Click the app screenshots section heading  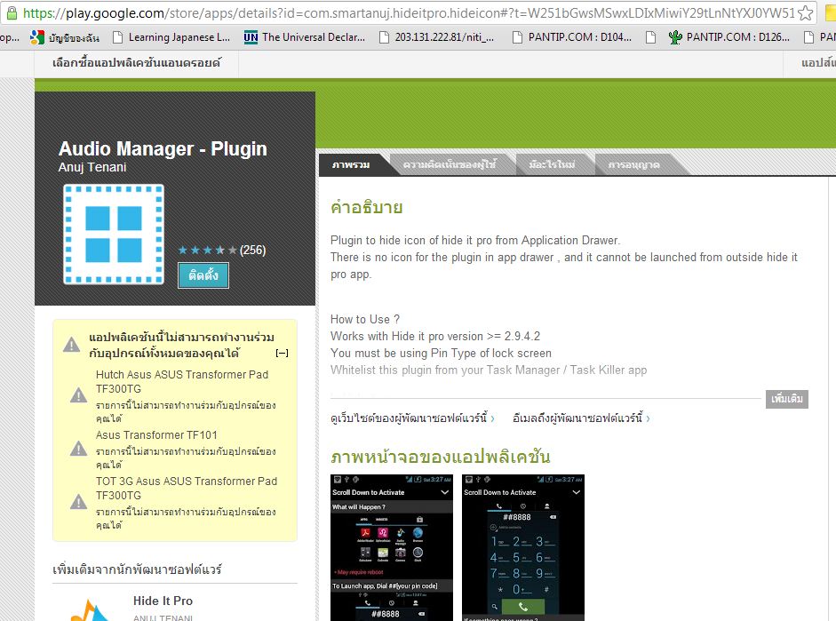441,457
